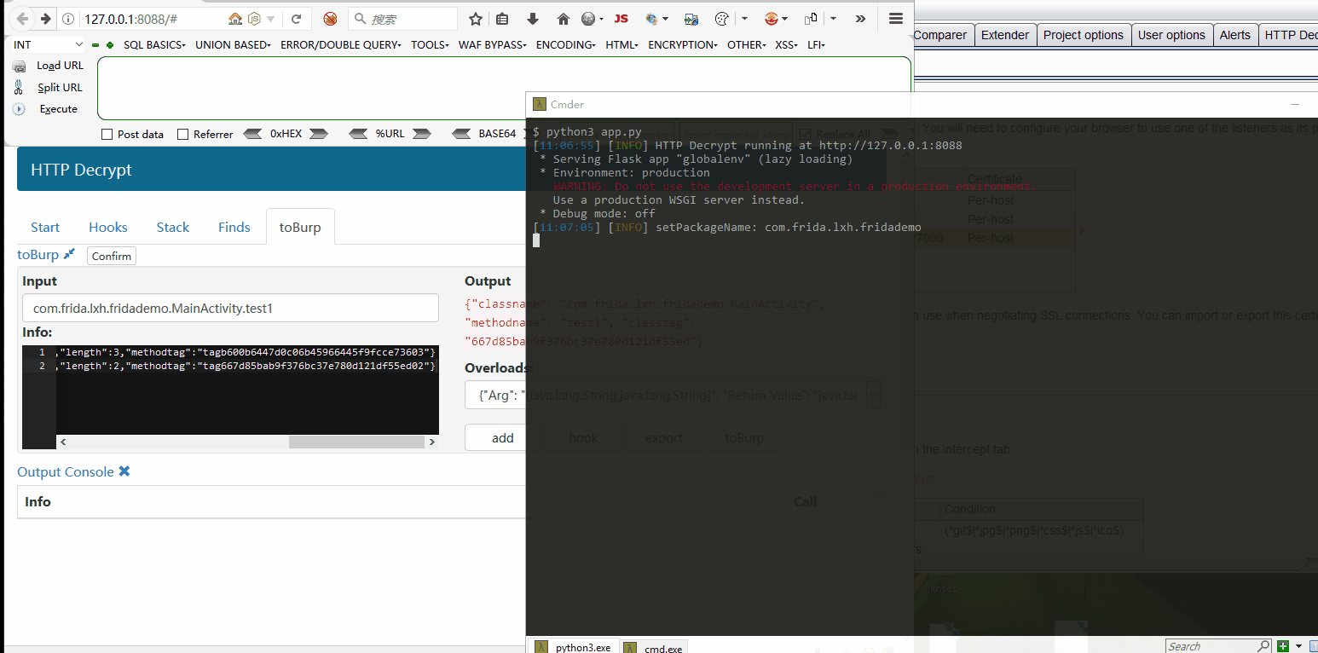Viewport: 1318px width, 653px height.
Task: Open the XSS dropdown menu
Action: (786, 44)
